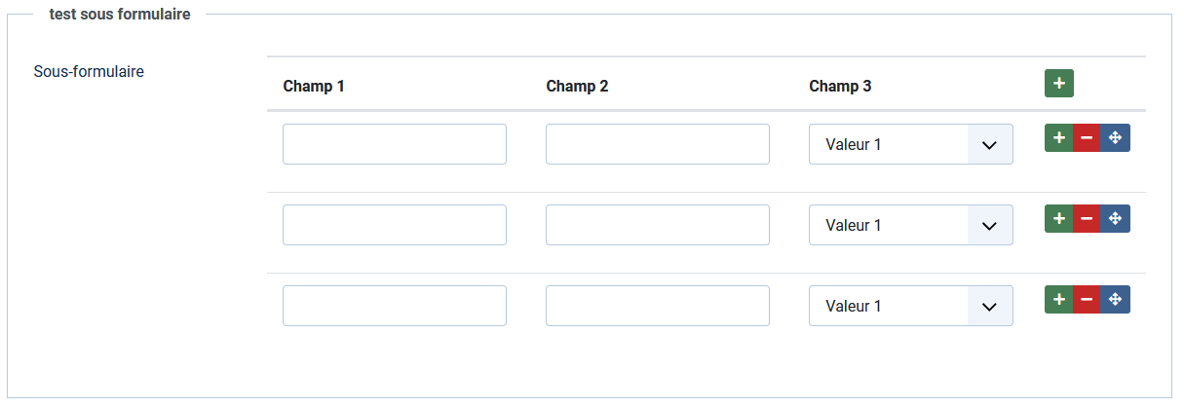The height and width of the screenshot is (407, 1184).
Task: Add a row after the second subform row
Action: pos(1059,219)
